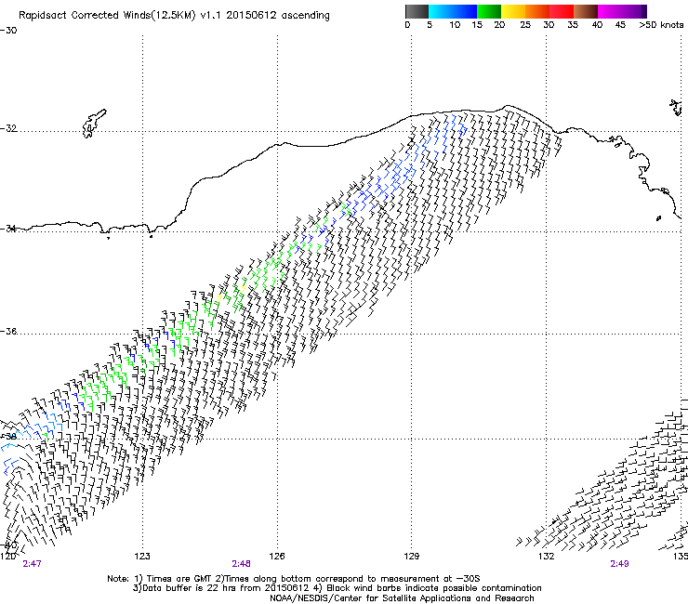Click the brown 35-40 knots color segment
688x604 pixels.
point(586,11)
